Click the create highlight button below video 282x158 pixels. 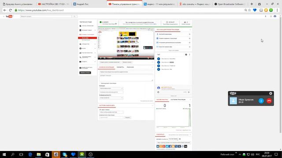(x=110, y=62)
